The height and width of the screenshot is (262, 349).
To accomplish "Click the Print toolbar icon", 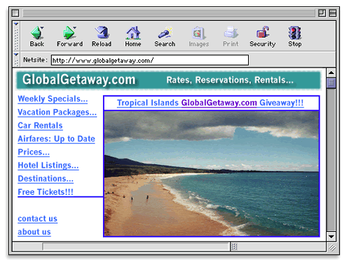I will click(231, 33).
